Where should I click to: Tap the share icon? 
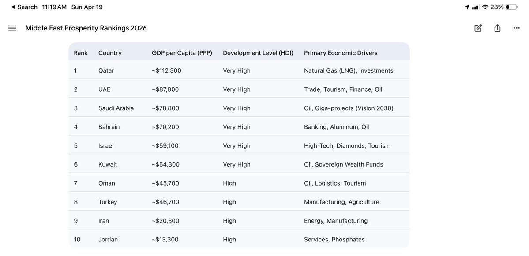[x=497, y=28]
